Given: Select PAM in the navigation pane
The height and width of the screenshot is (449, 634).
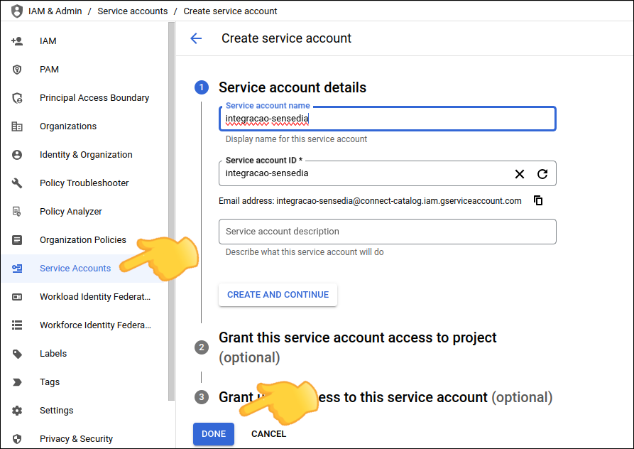Looking at the screenshot, I should click(x=49, y=69).
